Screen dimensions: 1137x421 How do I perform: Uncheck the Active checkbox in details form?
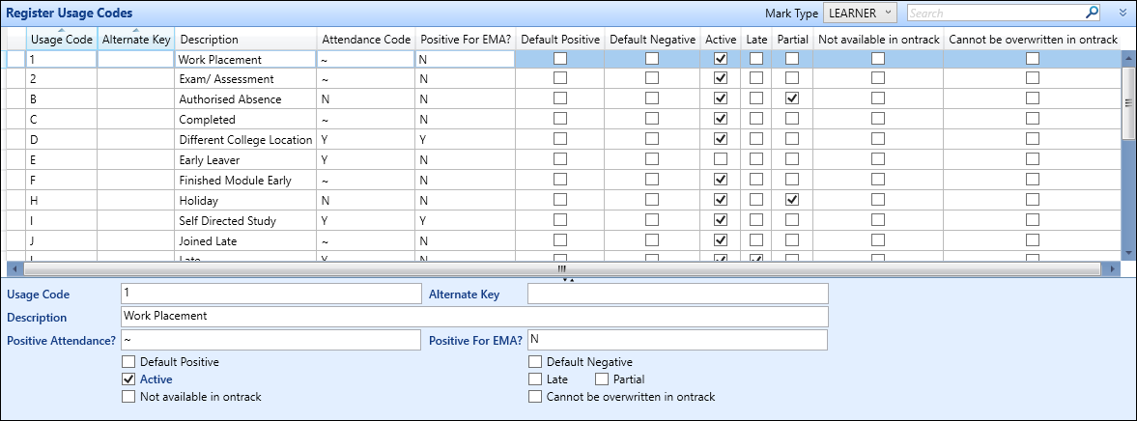[x=128, y=379]
